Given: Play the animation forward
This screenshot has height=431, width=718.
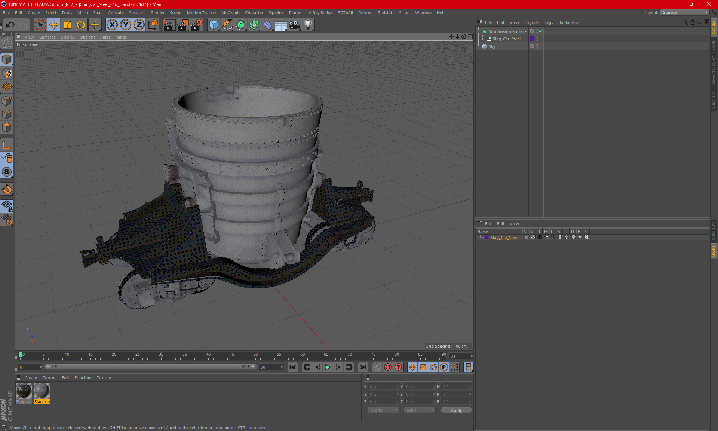Looking at the screenshot, I should coord(328,367).
